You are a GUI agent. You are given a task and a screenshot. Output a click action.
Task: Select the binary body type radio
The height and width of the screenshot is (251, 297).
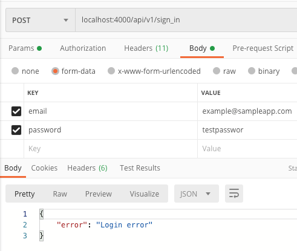[x=252, y=71]
